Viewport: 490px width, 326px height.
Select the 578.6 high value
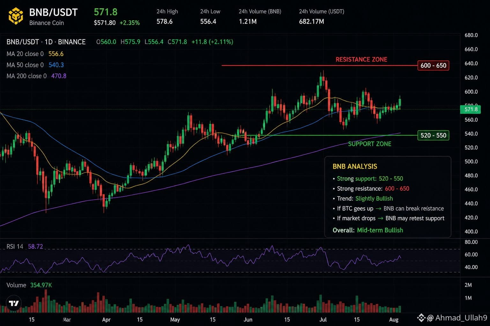pos(165,22)
